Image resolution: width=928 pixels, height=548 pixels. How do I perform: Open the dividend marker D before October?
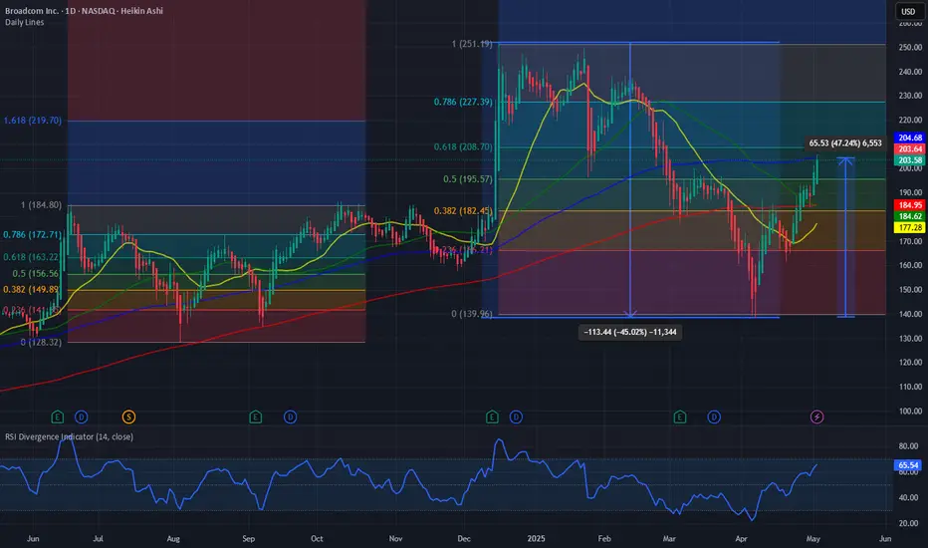pyautogui.click(x=290, y=417)
